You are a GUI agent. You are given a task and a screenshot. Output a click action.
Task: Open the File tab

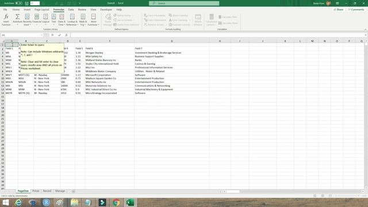tap(5, 10)
